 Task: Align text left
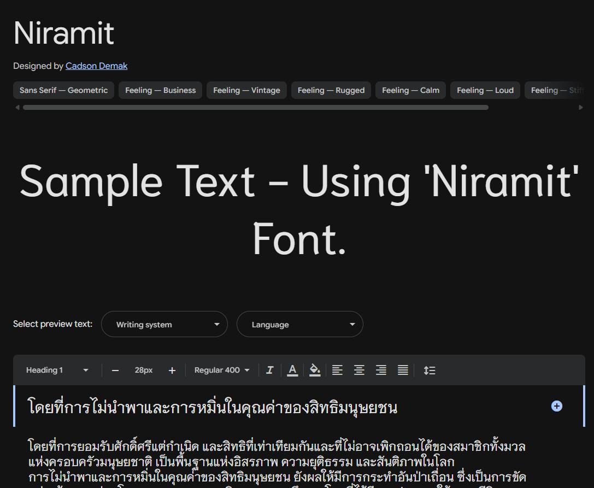point(337,370)
